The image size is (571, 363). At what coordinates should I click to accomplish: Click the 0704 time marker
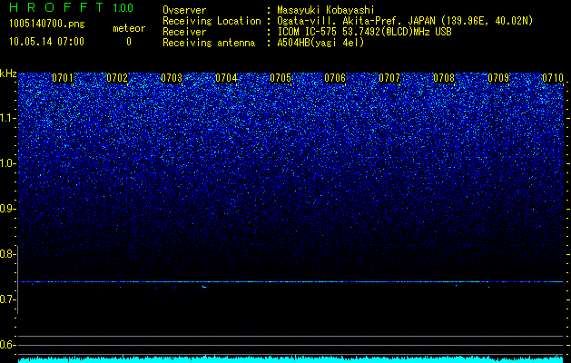pyautogui.click(x=226, y=78)
